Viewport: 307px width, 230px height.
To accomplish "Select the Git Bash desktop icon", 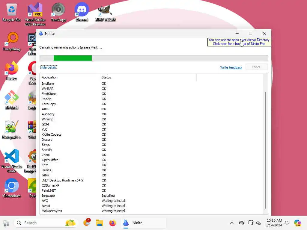I will (12, 100).
